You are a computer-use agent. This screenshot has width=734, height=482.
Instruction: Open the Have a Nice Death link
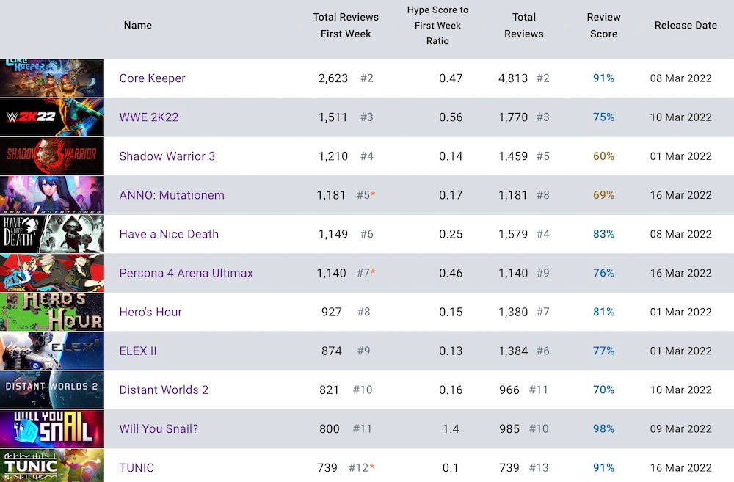[x=169, y=234]
